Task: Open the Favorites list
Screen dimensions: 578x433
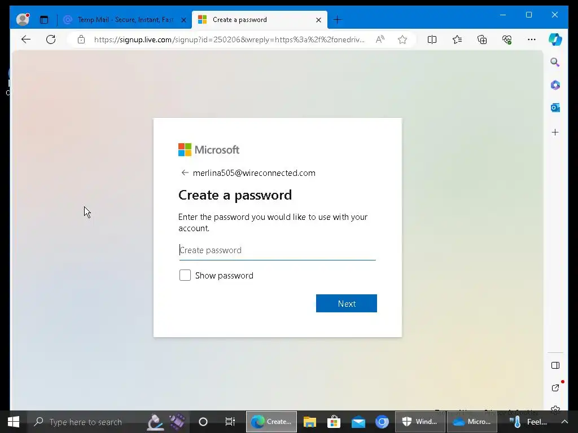Action: point(457,39)
